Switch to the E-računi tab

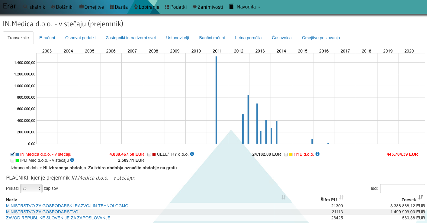47,38
